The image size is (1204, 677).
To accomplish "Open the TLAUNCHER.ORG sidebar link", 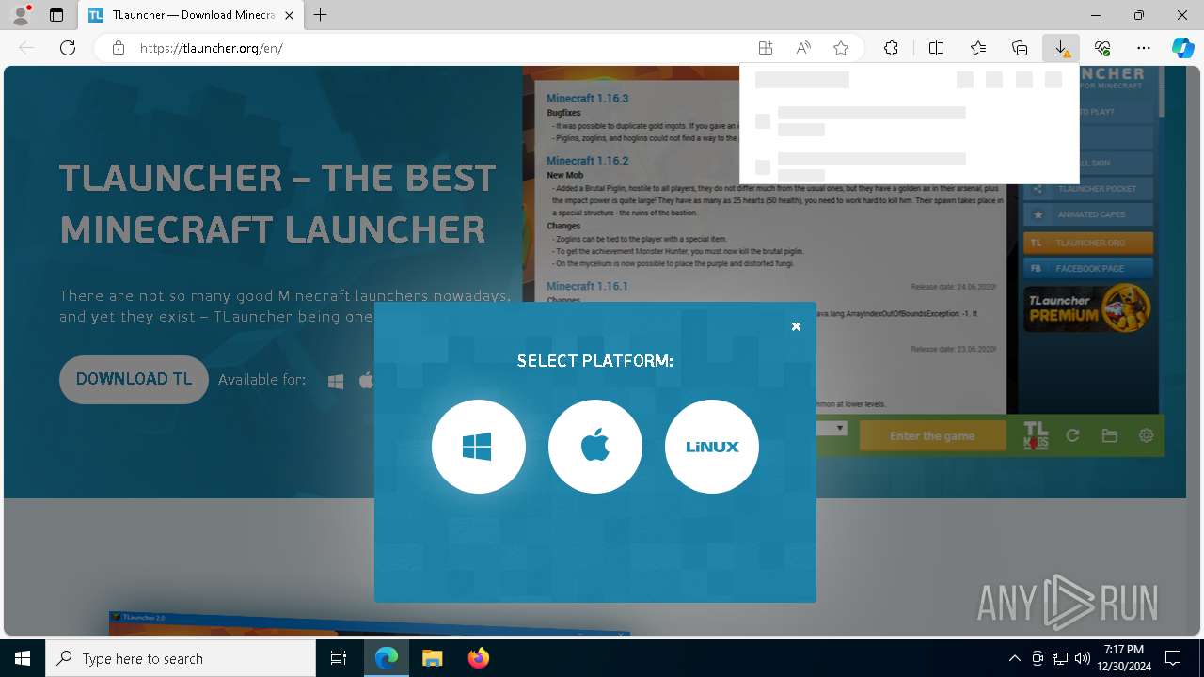I will click(1088, 243).
